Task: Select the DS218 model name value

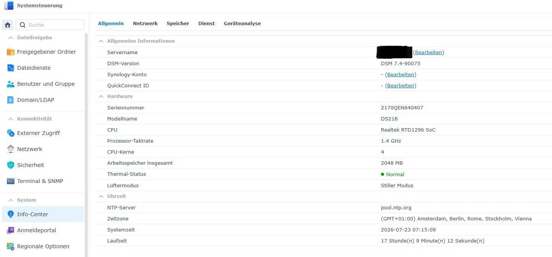Action: point(389,119)
